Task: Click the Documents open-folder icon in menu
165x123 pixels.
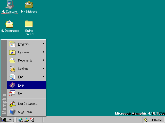Action: 12,60
